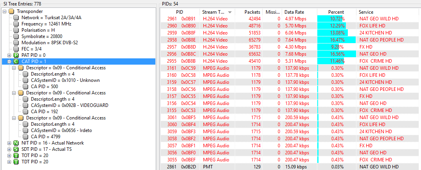Expand the PAT PID = 0 node
This screenshot has width=421, height=170.
pyautogui.click(x=9, y=55)
